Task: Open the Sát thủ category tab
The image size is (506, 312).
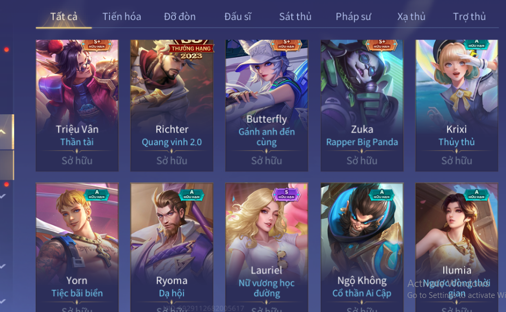Action: pos(295,17)
